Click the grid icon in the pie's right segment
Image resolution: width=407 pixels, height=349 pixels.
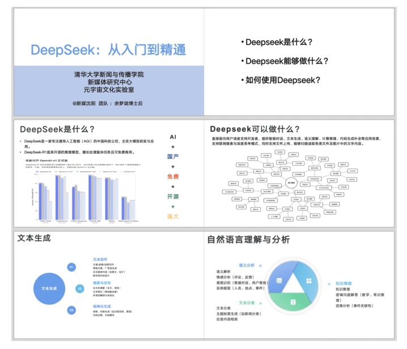309,280
